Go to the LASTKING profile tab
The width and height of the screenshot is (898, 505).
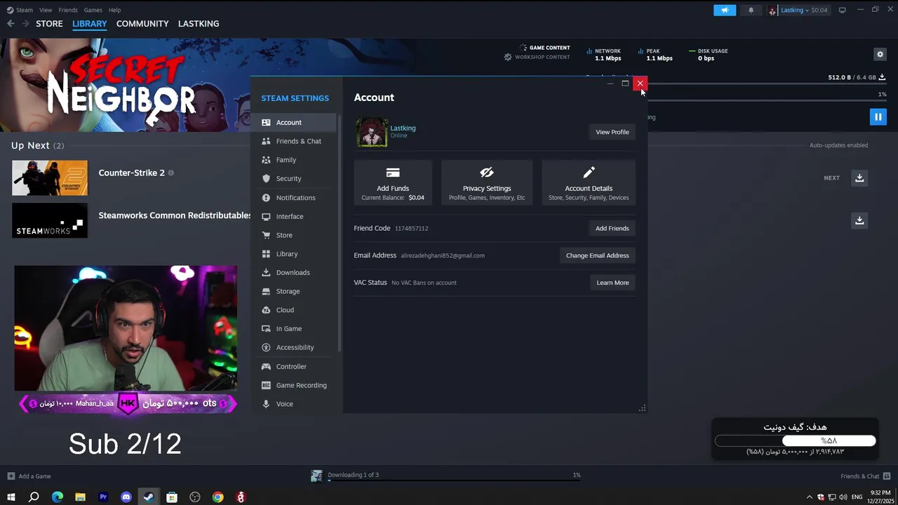point(199,24)
